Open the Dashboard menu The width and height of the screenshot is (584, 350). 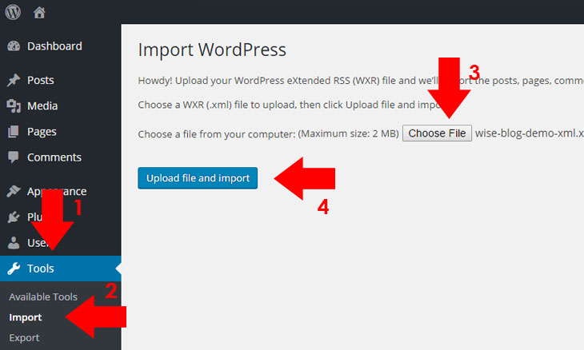point(54,46)
